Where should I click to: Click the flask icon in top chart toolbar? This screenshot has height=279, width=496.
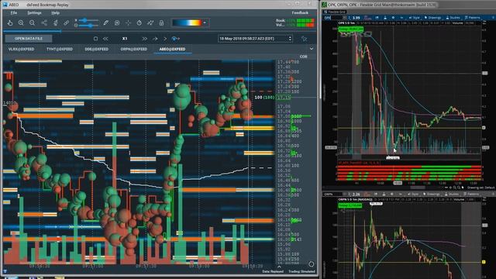pyautogui.click(x=385, y=18)
